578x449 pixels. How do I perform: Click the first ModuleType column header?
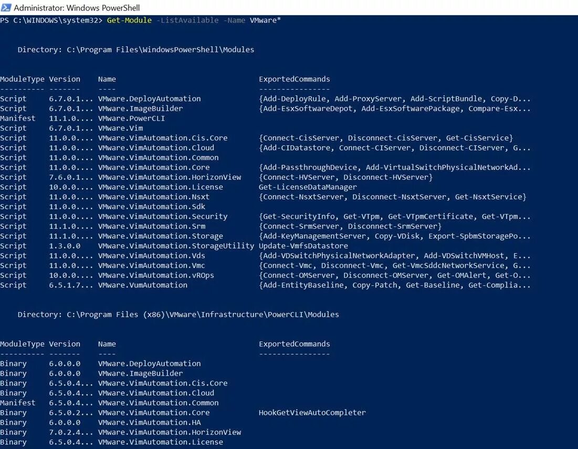click(x=22, y=79)
